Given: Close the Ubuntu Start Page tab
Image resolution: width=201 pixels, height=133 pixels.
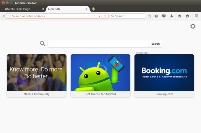Looking at the screenshot, I should tap(43, 9).
